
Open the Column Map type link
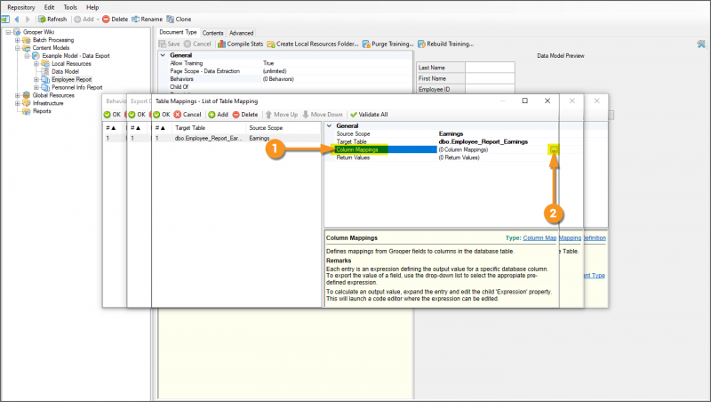pos(539,237)
